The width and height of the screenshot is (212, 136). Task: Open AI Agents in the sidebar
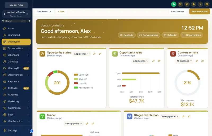tap(16, 95)
